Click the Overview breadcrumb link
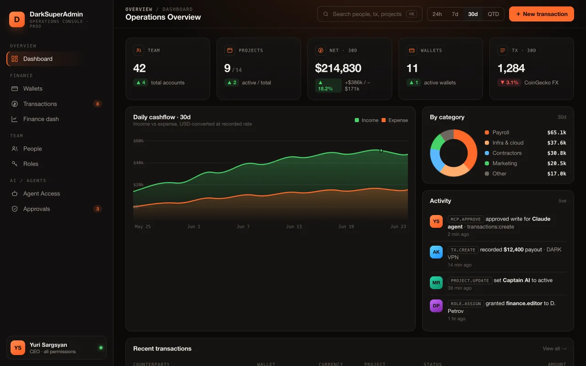586x366 pixels. pyautogui.click(x=139, y=9)
